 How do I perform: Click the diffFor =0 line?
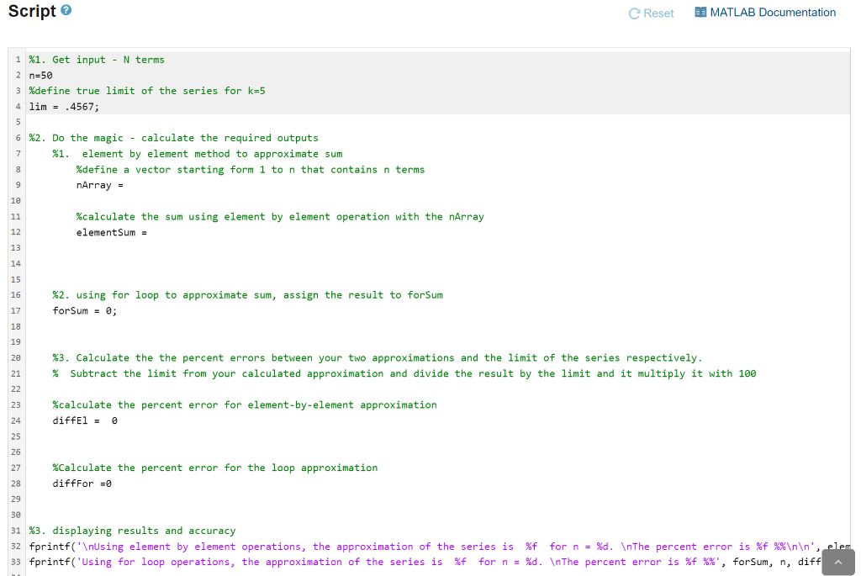(x=82, y=484)
